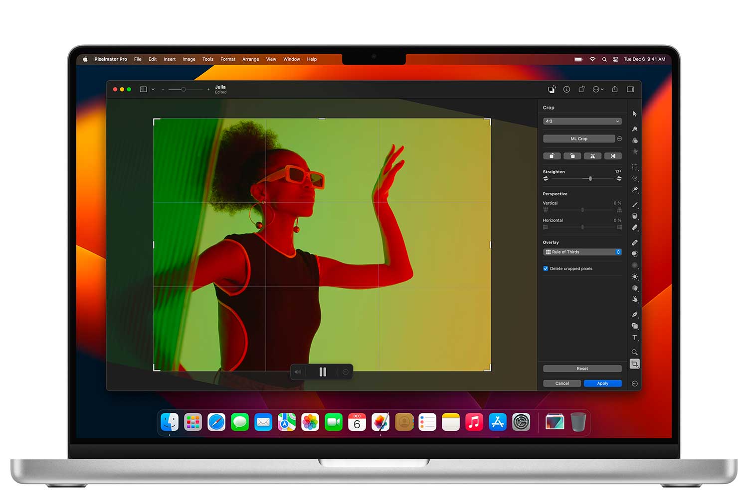The height and width of the screenshot is (492, 748).
Task: Click the rectangular selection tool
Action: pyautogui.click(x=634, y=167)
